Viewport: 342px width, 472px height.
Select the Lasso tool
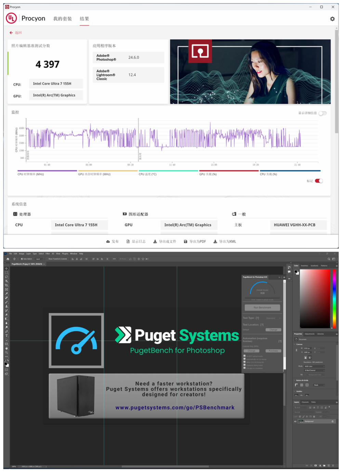(6, 277)
